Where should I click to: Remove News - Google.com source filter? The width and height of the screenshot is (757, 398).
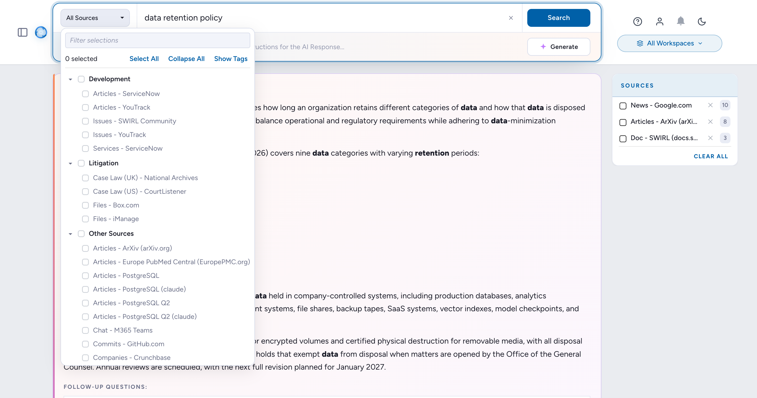click(710, 105)
